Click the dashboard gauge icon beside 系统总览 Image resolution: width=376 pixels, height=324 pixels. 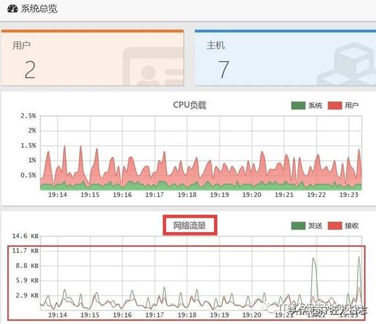(12, 9)
